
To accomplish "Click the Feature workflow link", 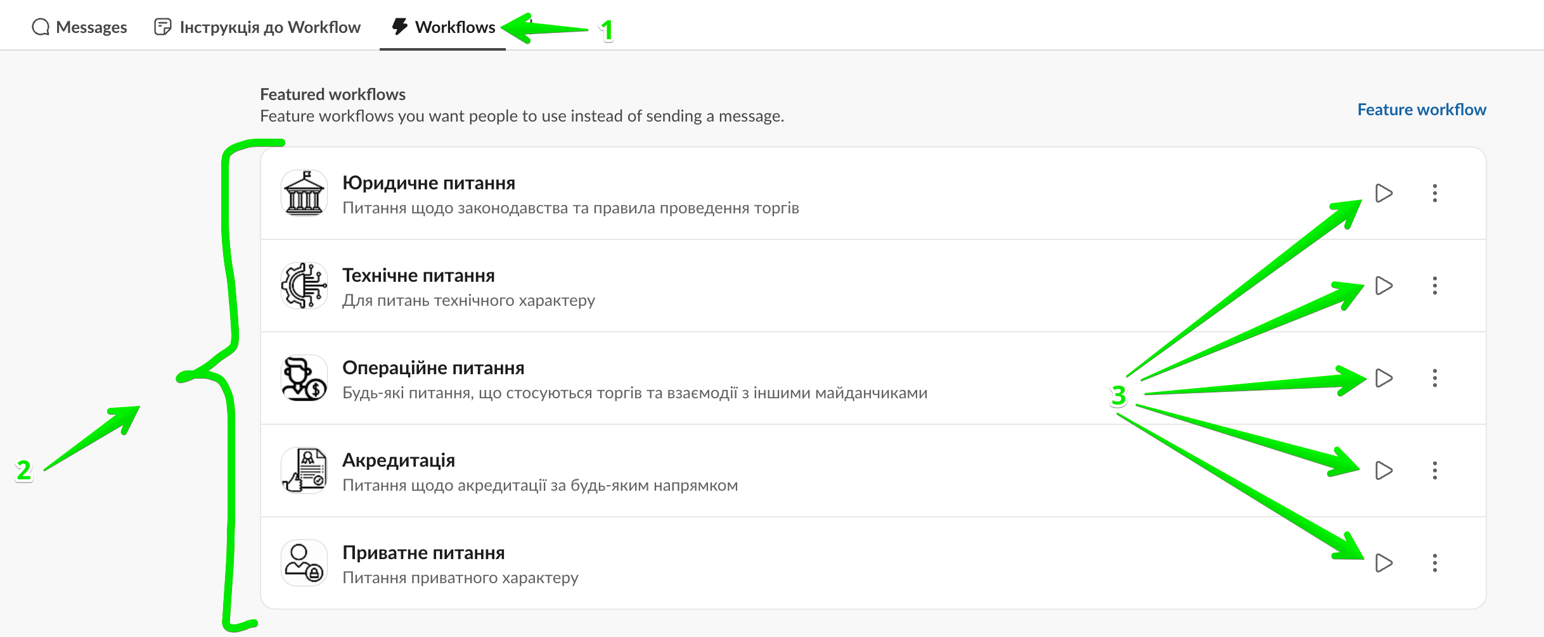I will [1421, 110].
